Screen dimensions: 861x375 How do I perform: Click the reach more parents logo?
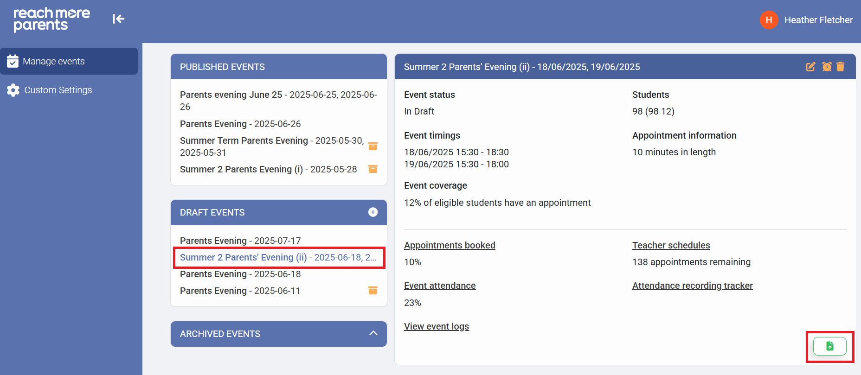tap(51, 19)
